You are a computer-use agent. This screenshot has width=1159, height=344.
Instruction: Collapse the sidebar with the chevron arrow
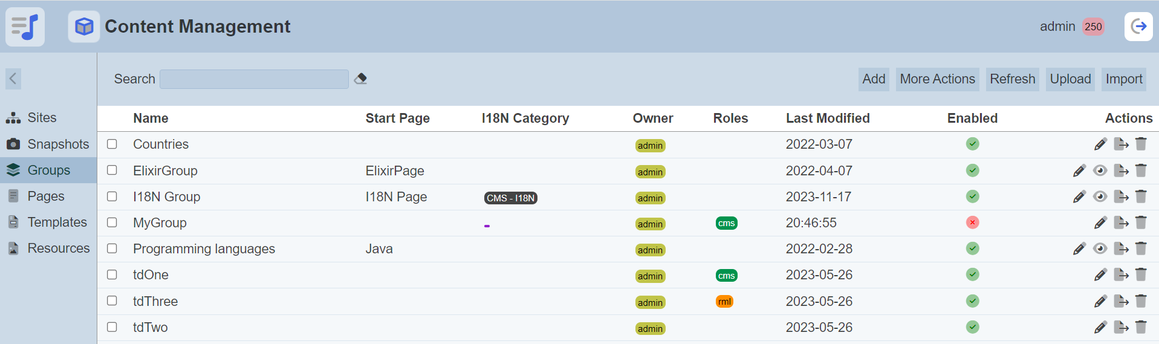pos(13,79)
